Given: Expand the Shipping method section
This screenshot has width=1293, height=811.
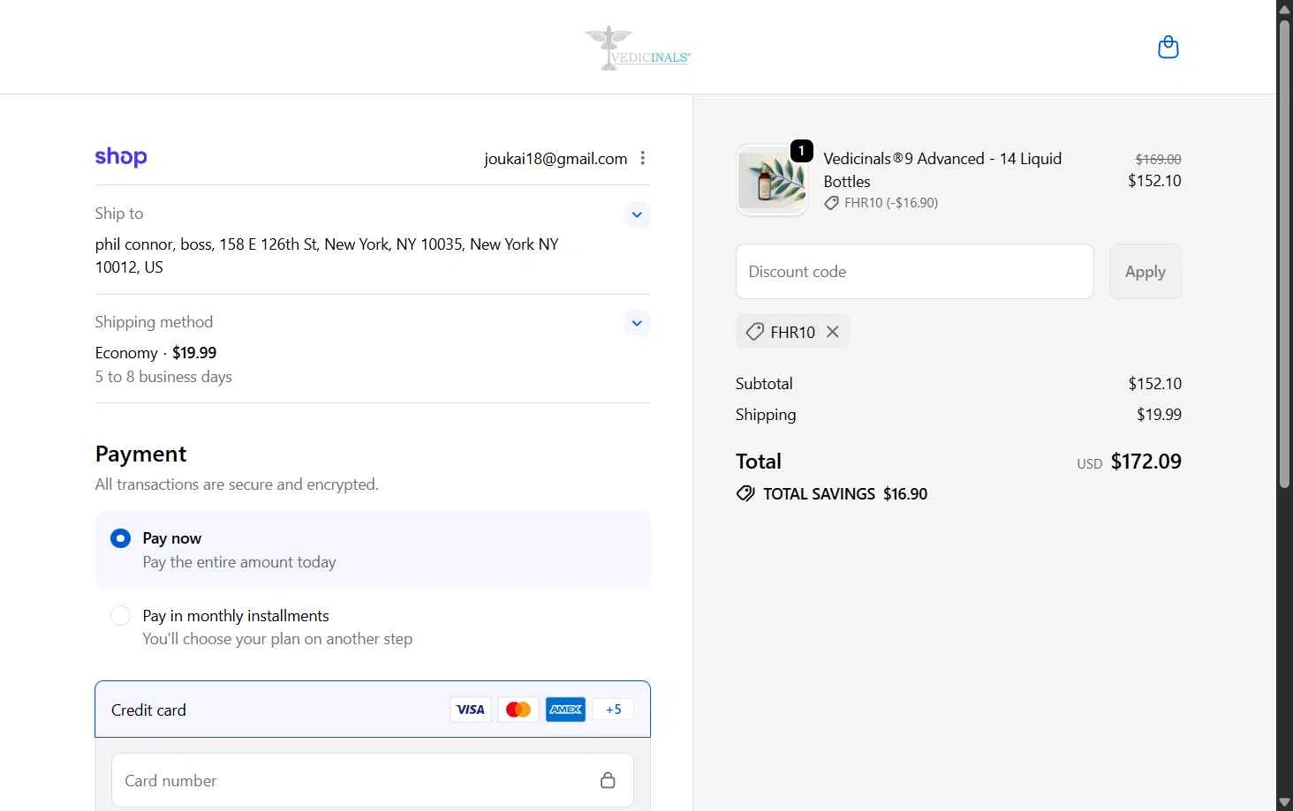Looking at the screenshot, I should [x=637, y=323].
